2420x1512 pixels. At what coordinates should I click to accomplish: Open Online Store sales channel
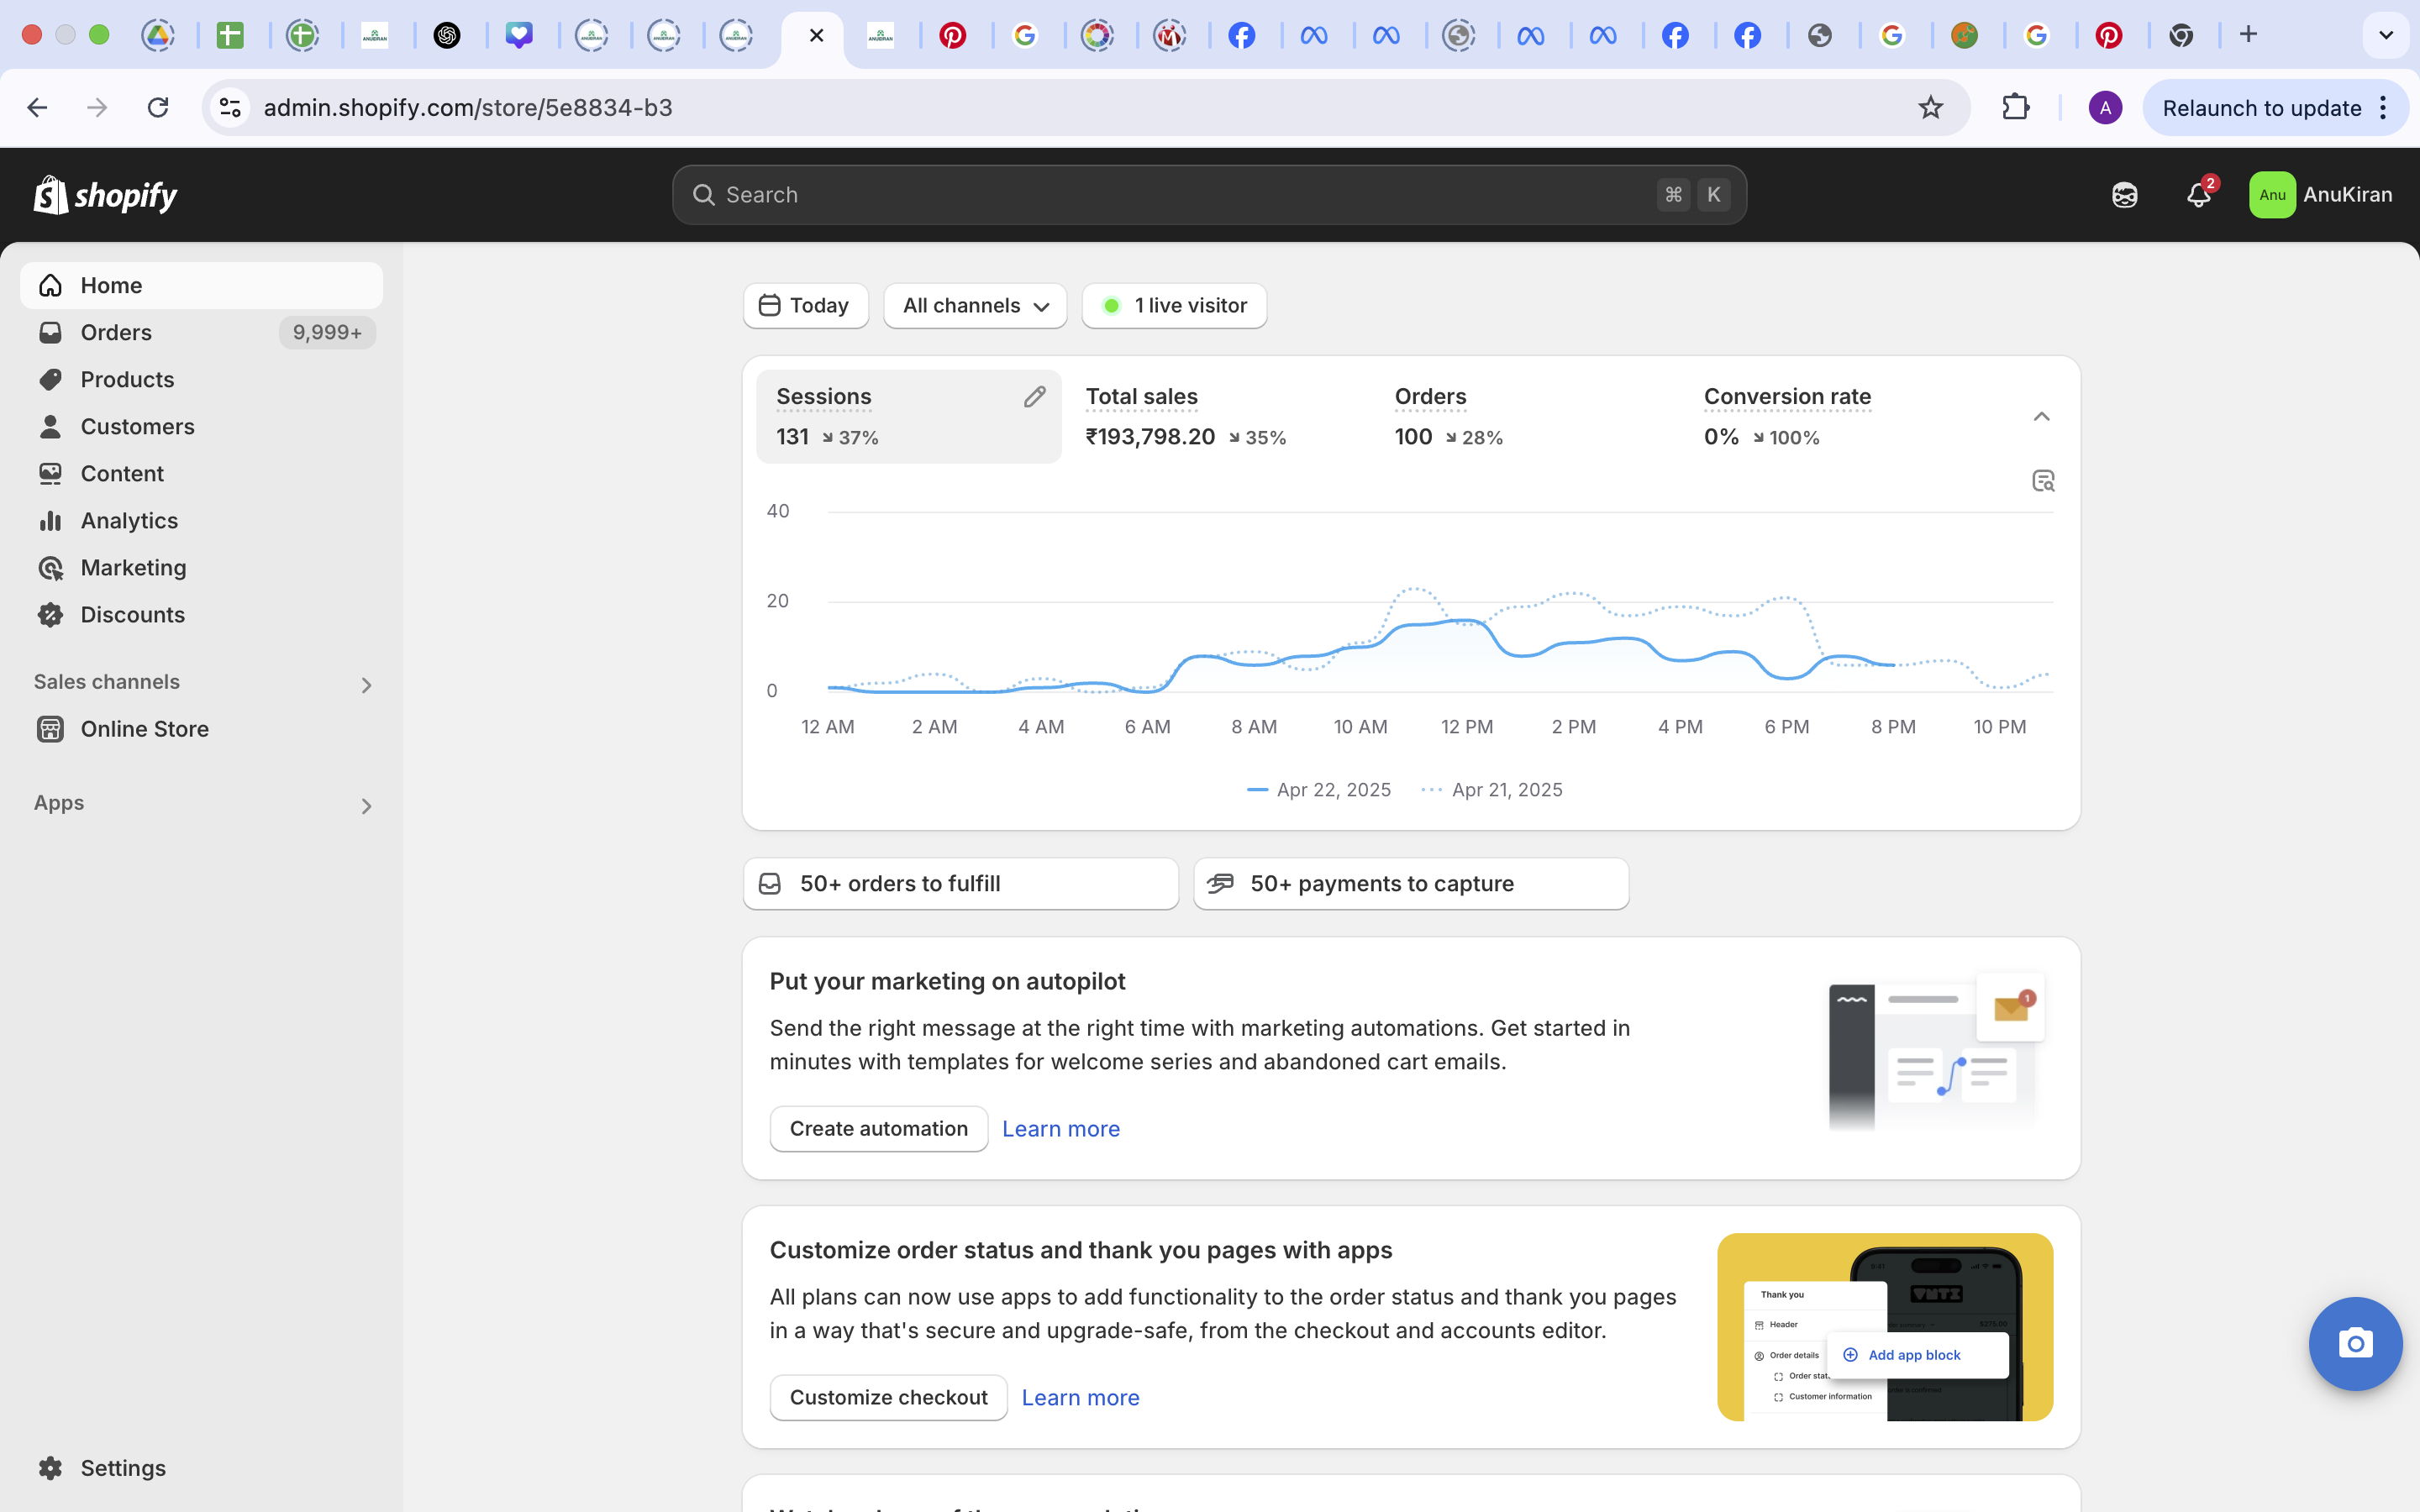click(x=146, y=729)
